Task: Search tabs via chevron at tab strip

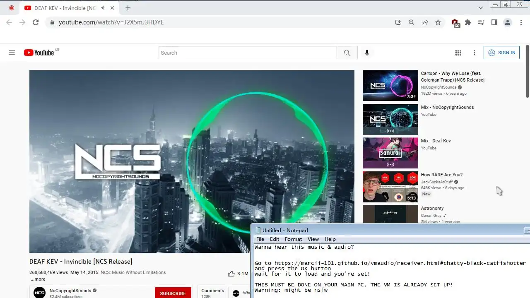Action: point(481,8)
